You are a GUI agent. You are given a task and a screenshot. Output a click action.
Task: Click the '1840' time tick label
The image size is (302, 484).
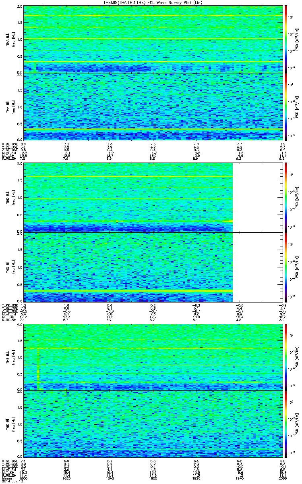(110, 478)
